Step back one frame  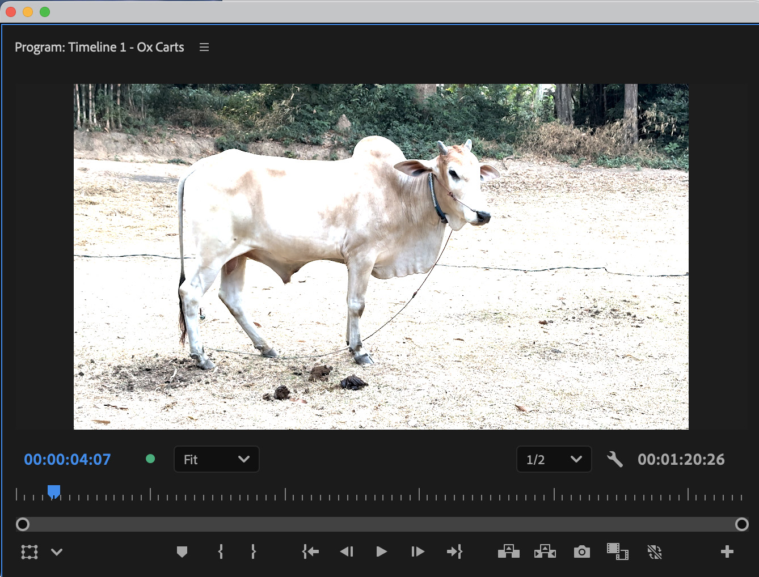pyautogui.click(x=347, y=552)
